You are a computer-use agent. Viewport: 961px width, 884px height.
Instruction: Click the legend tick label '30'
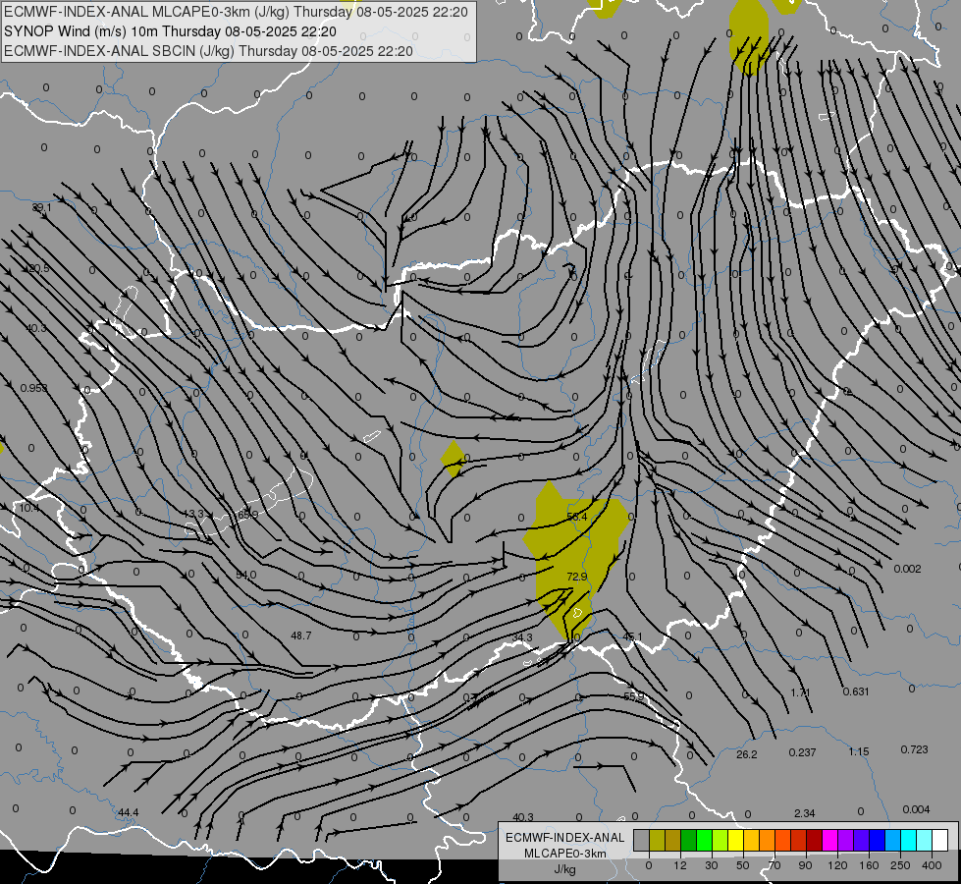(712, 865)
